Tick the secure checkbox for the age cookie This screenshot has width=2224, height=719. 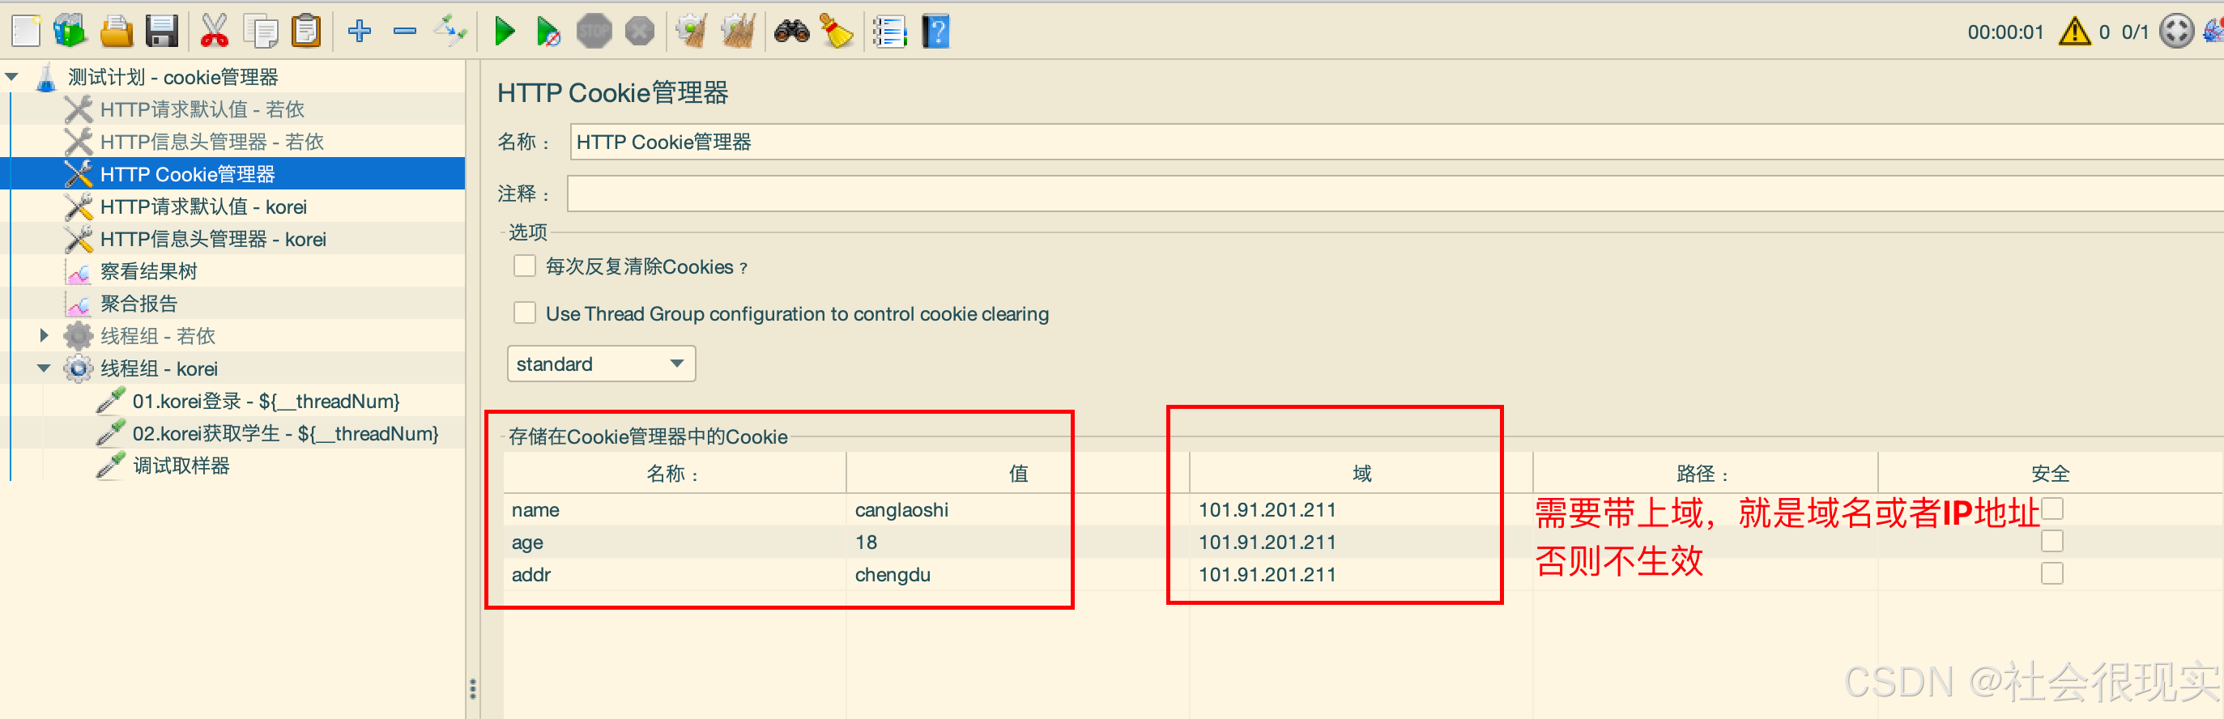[x=2052, y=541]
